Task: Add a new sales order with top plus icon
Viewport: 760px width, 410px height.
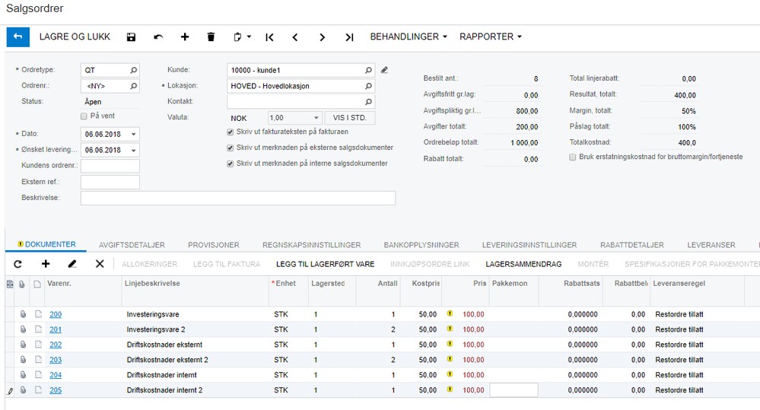Action: (185, 37)
